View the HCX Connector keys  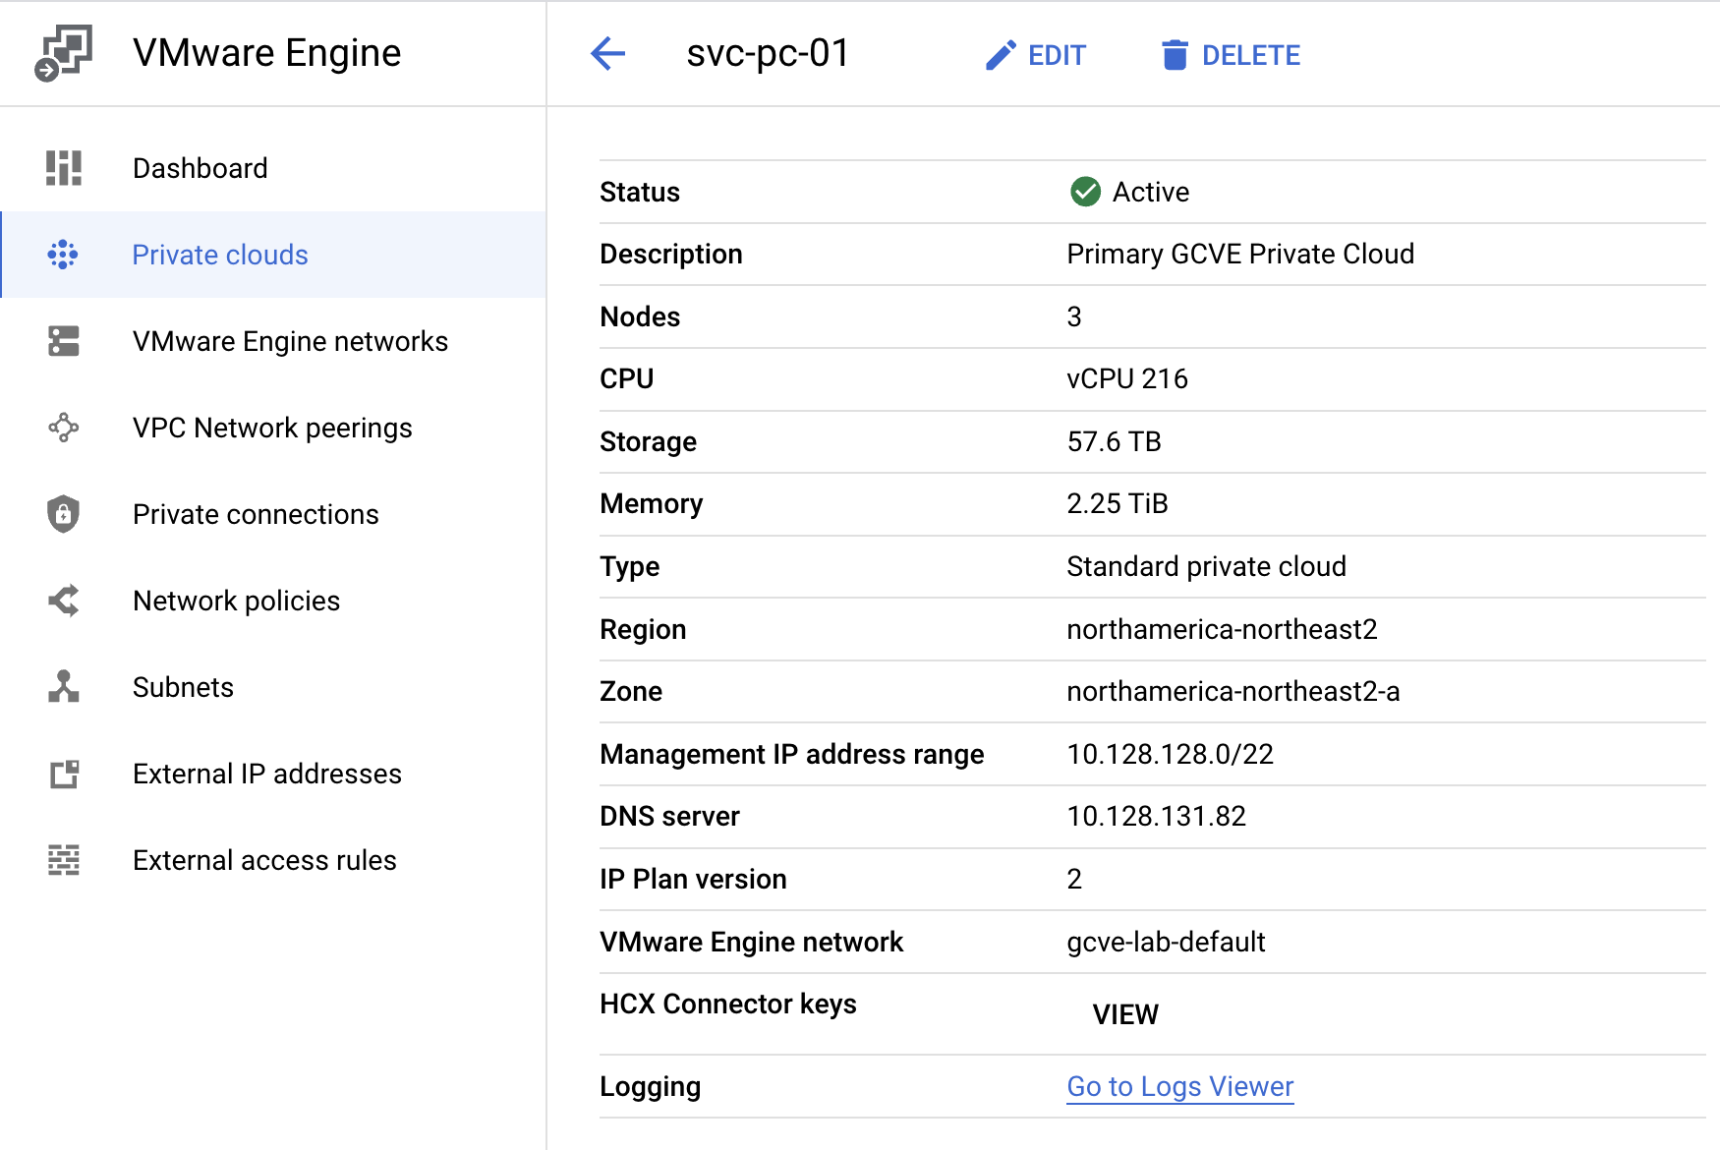point(1125,1014)
